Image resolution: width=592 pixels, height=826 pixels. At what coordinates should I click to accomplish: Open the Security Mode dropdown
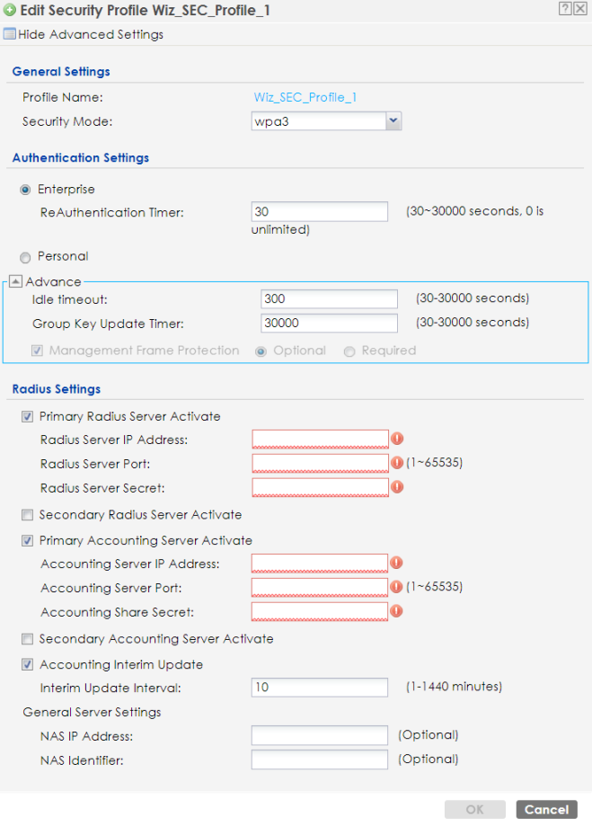pos(393,120)
